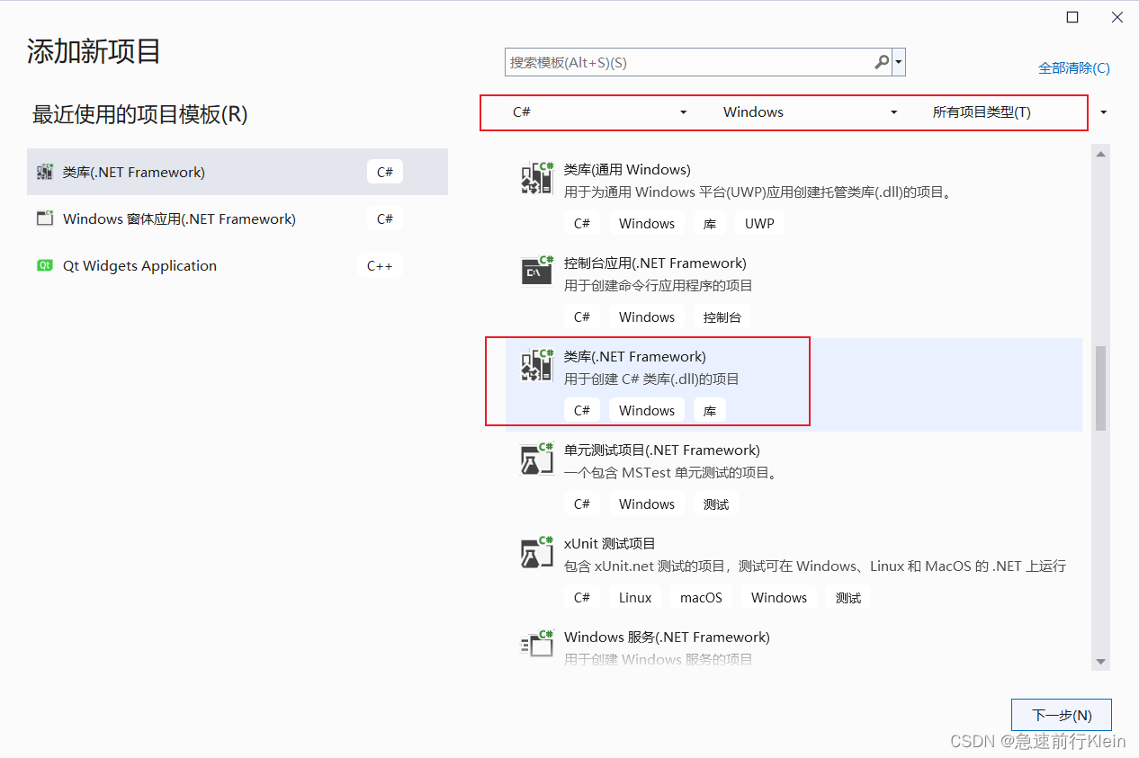
Task: Click the Windows tag under Console App
Action: point(647,317)
